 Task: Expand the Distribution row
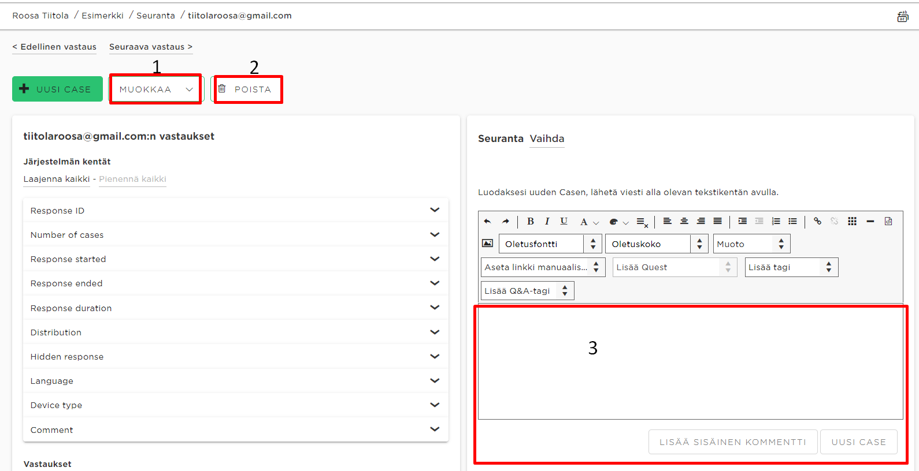click(x=236, y=332)
